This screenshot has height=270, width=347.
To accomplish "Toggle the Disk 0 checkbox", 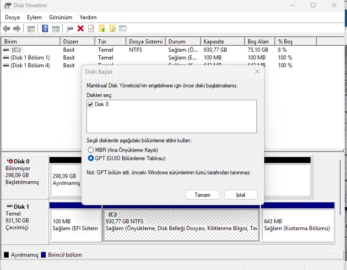I will (x=90, y=104).
